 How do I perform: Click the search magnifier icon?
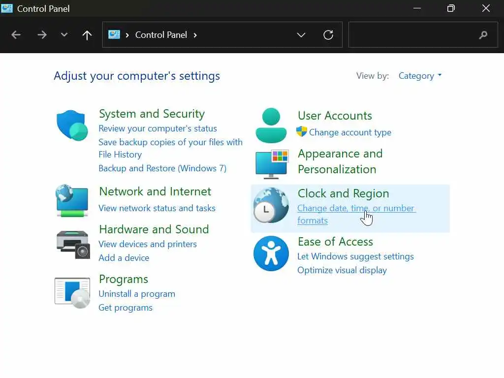coord(483,35)
